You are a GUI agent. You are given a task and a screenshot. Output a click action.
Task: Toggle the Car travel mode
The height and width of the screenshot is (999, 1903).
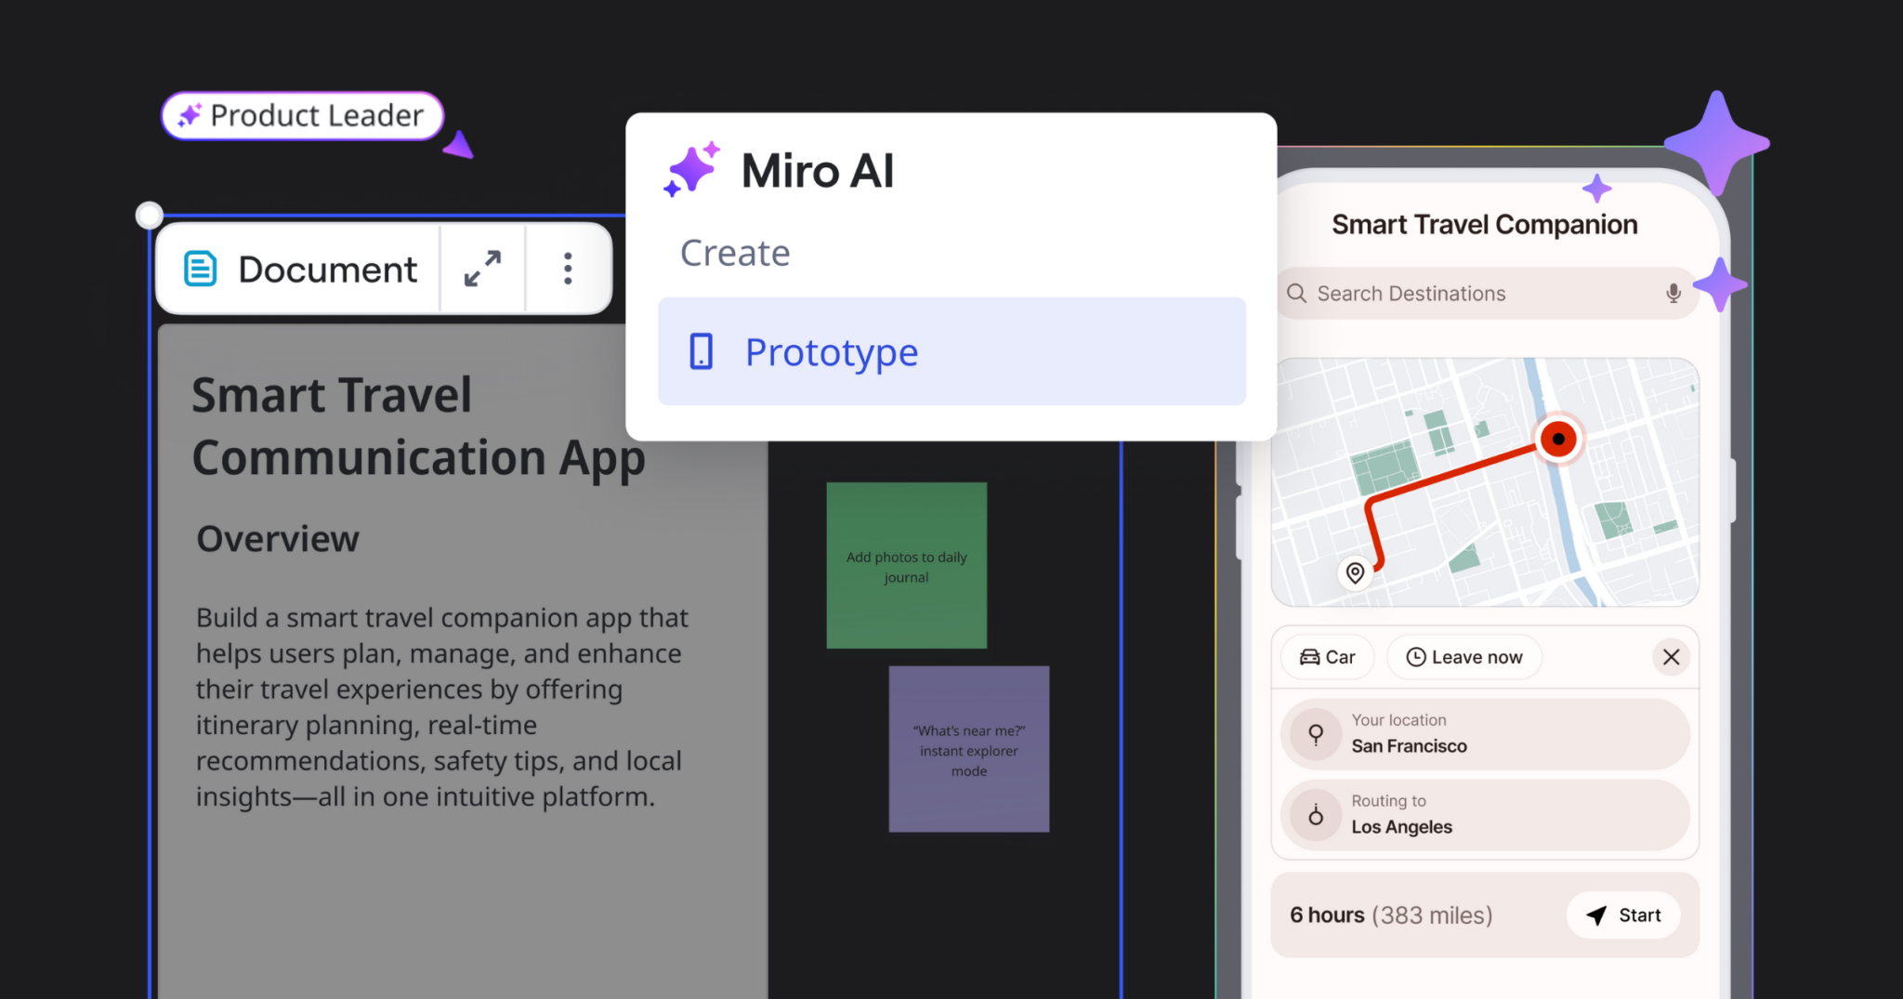(1327, 657)
